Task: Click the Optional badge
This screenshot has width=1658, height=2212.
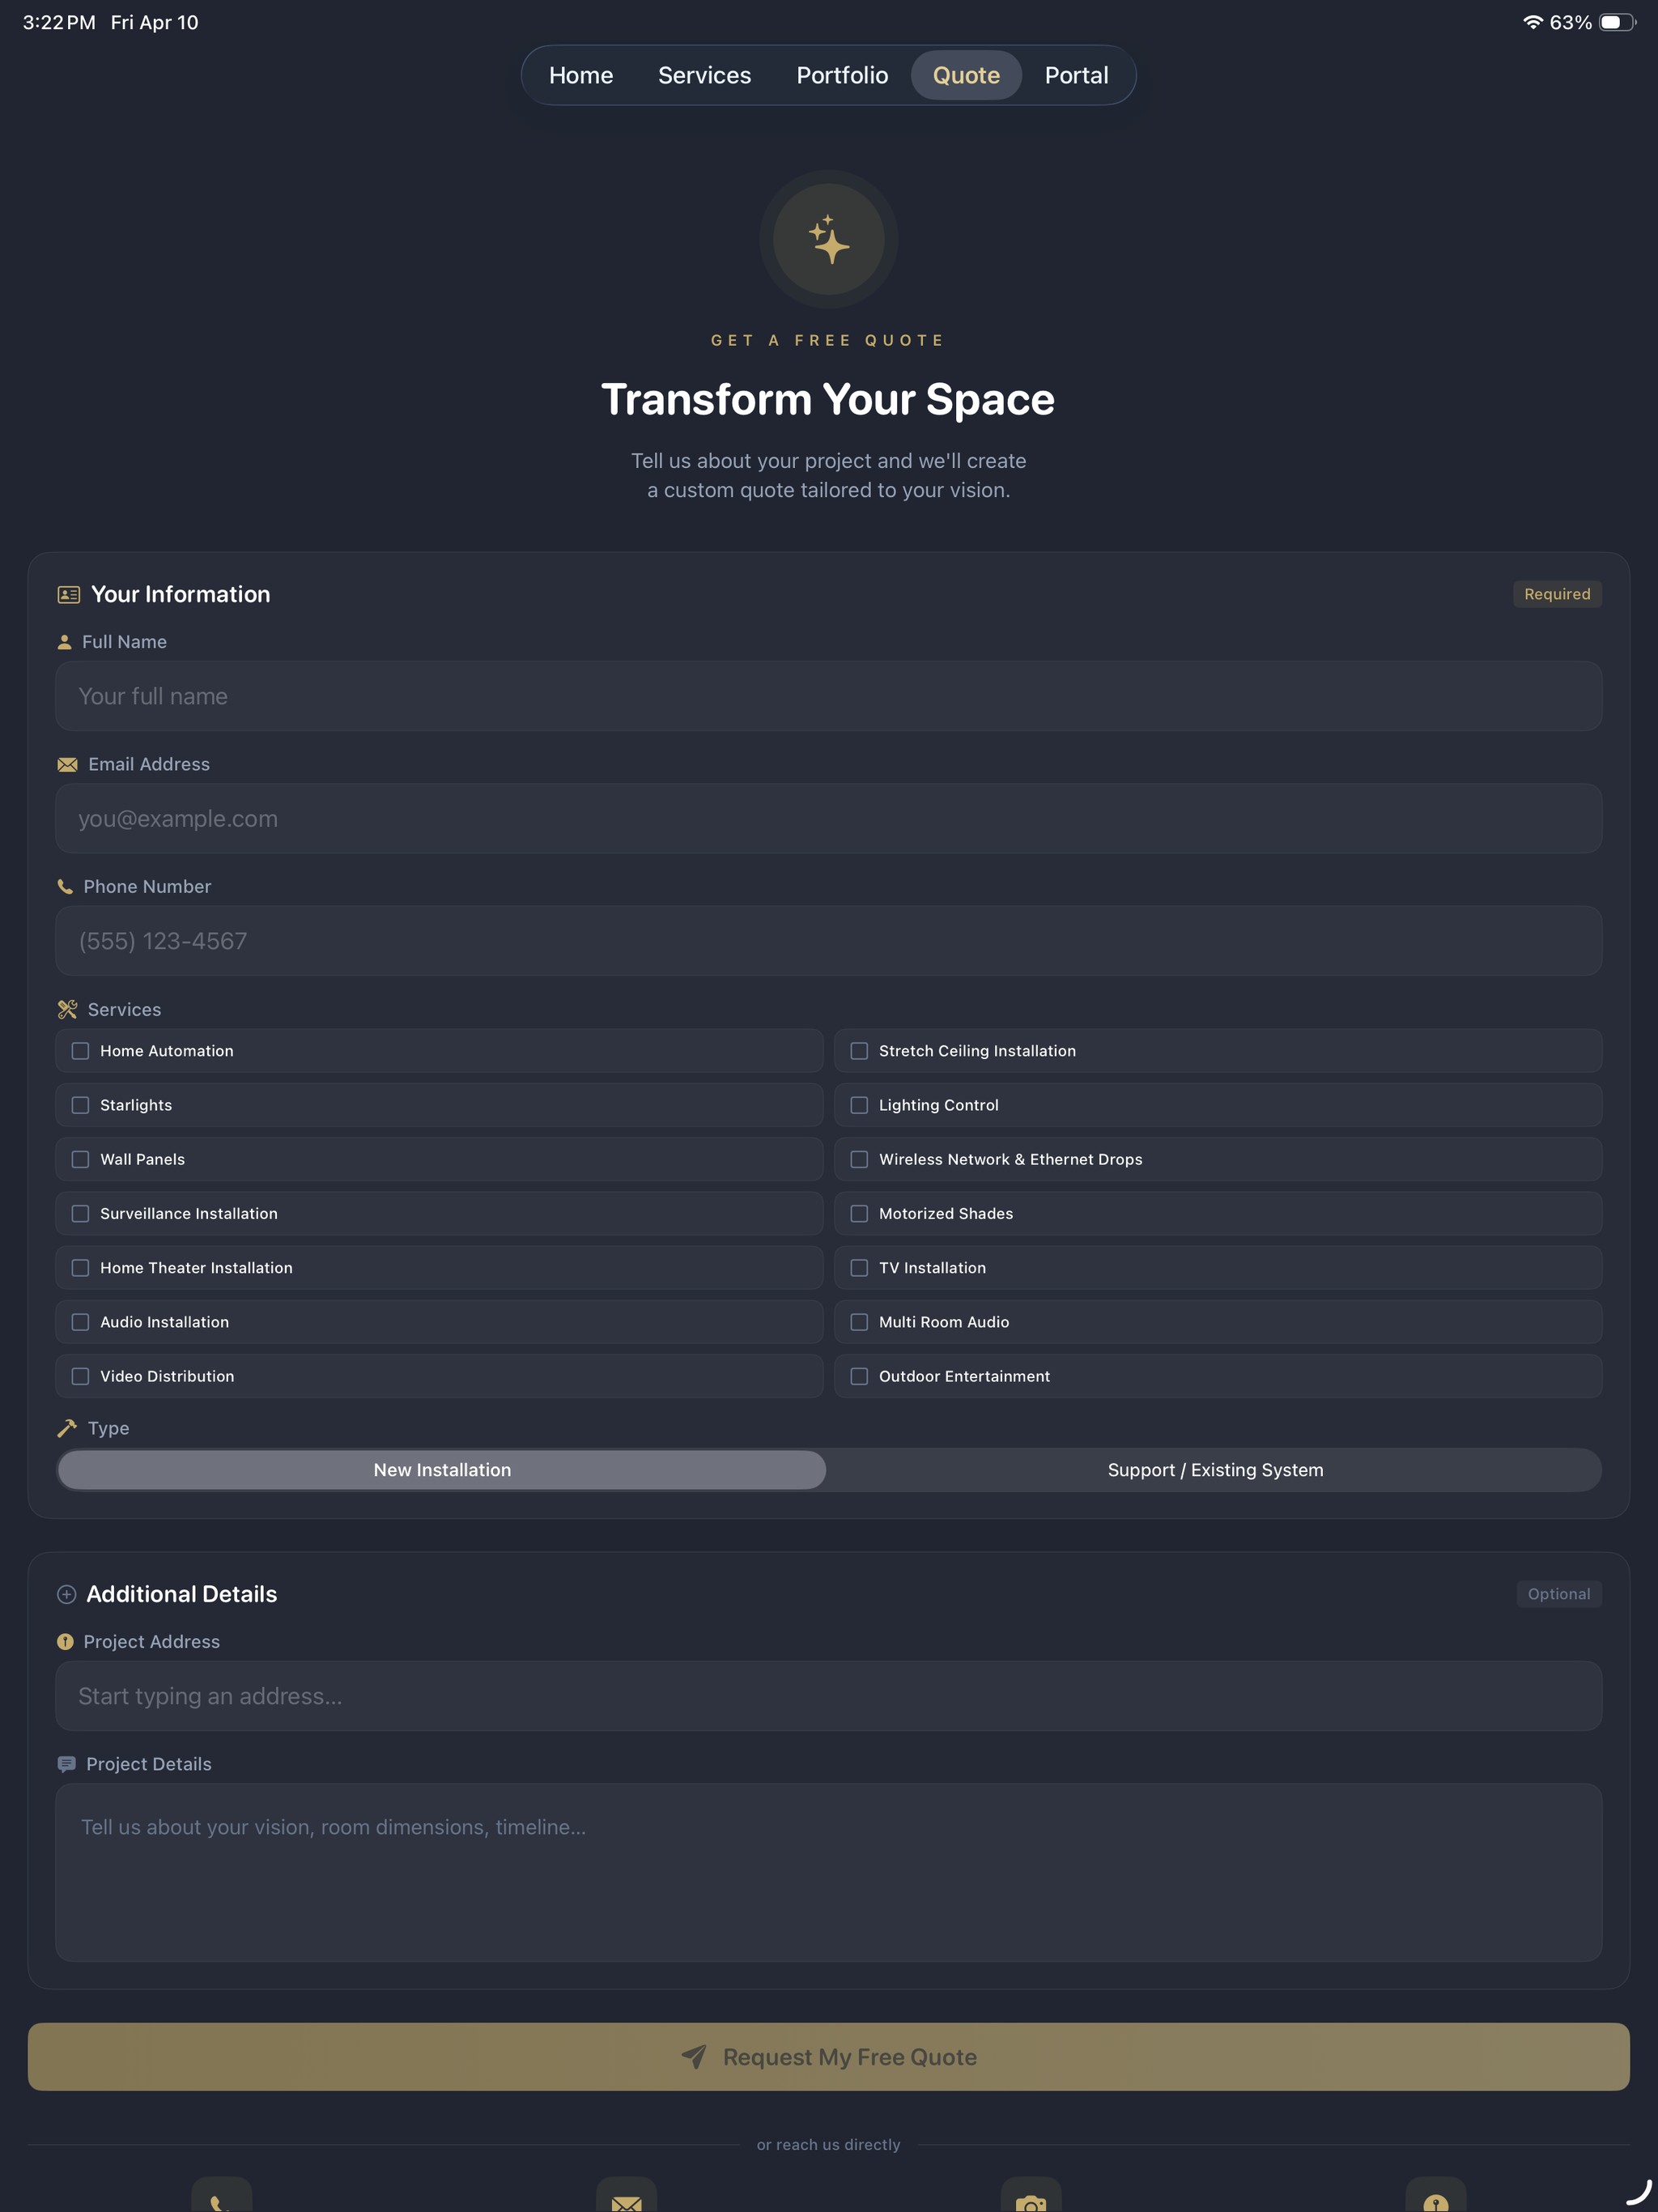Action: point(1559,1594)
